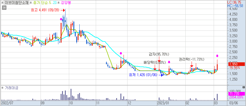Click the 거래대금 panel label

point(11,88)
